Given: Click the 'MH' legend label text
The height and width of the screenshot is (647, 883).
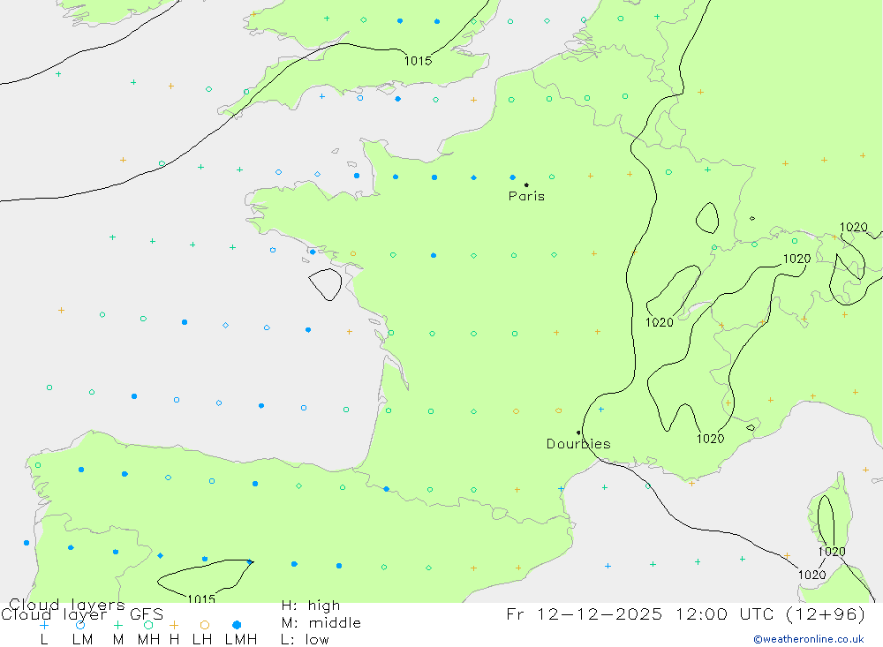Looking at the screenshot, I should (x=148, y=640).
